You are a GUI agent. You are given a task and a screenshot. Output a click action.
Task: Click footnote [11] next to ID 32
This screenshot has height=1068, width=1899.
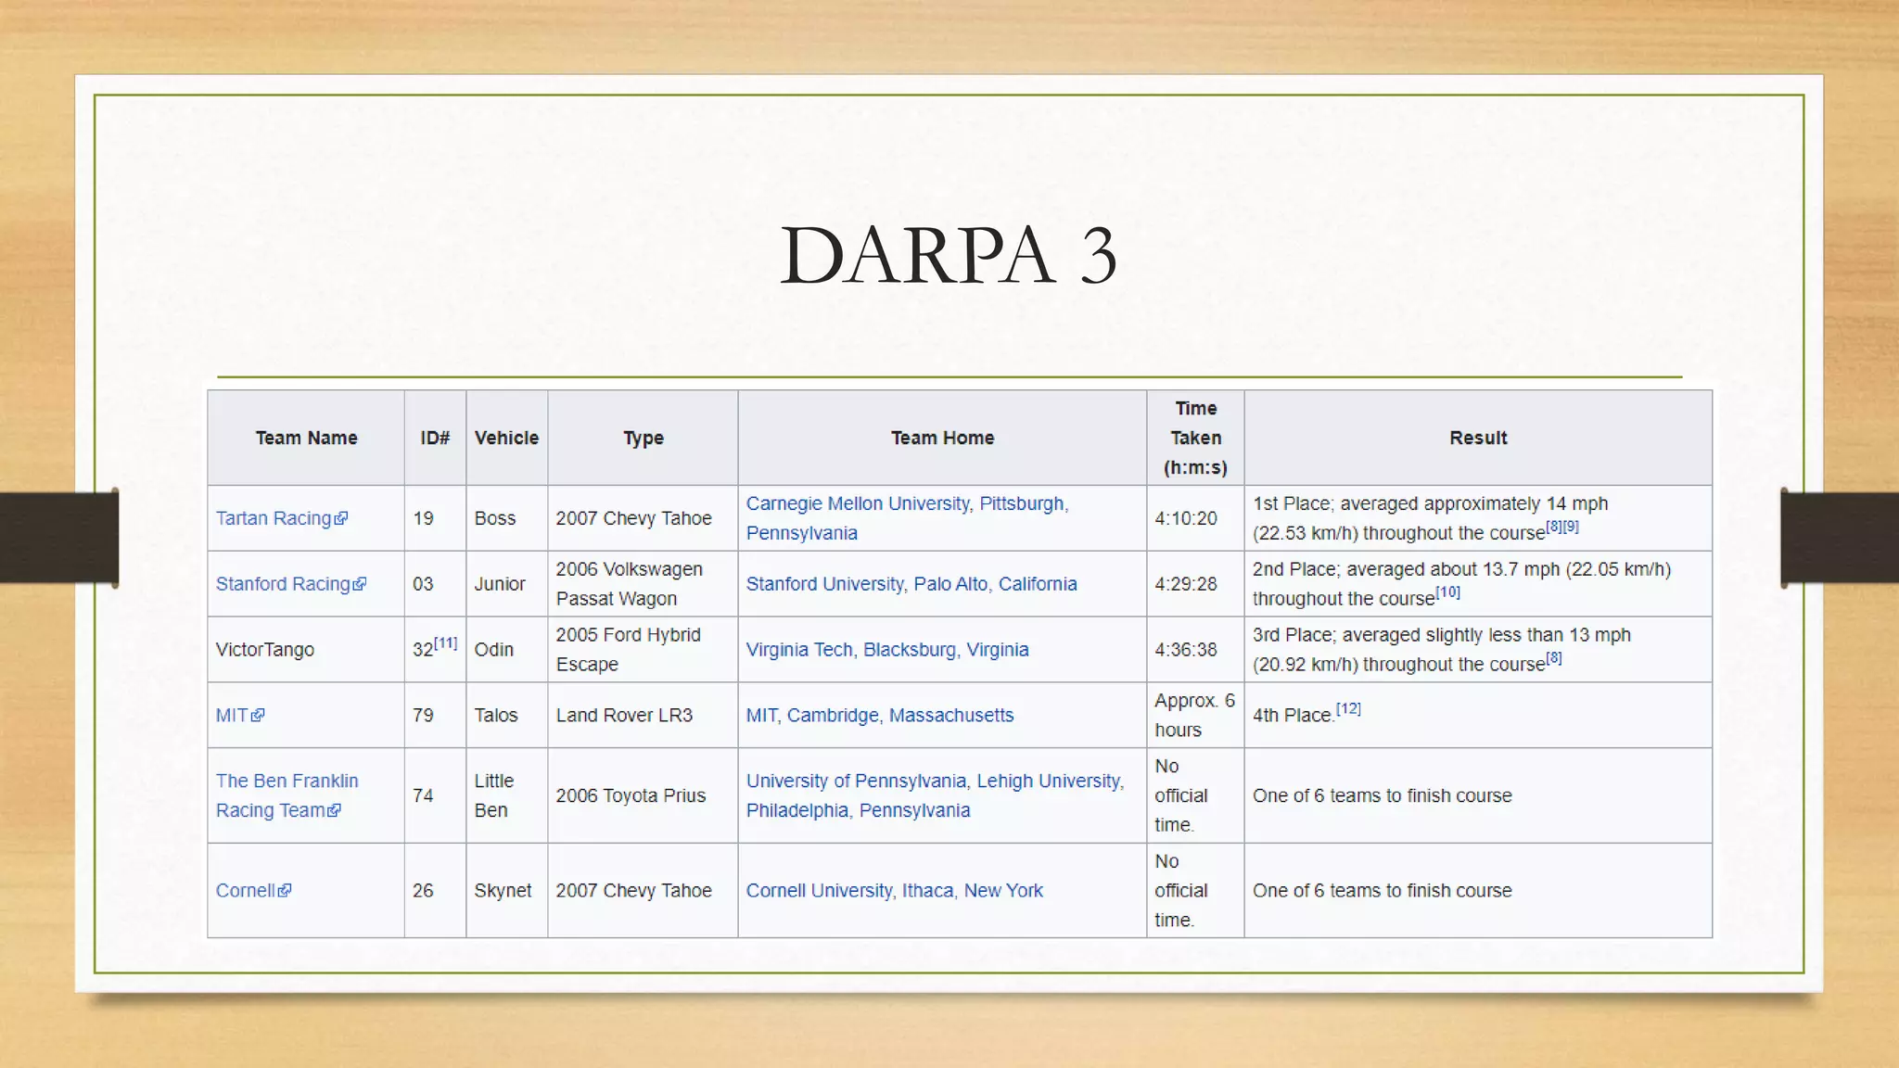pyautogui.click(x=445, y=642)
